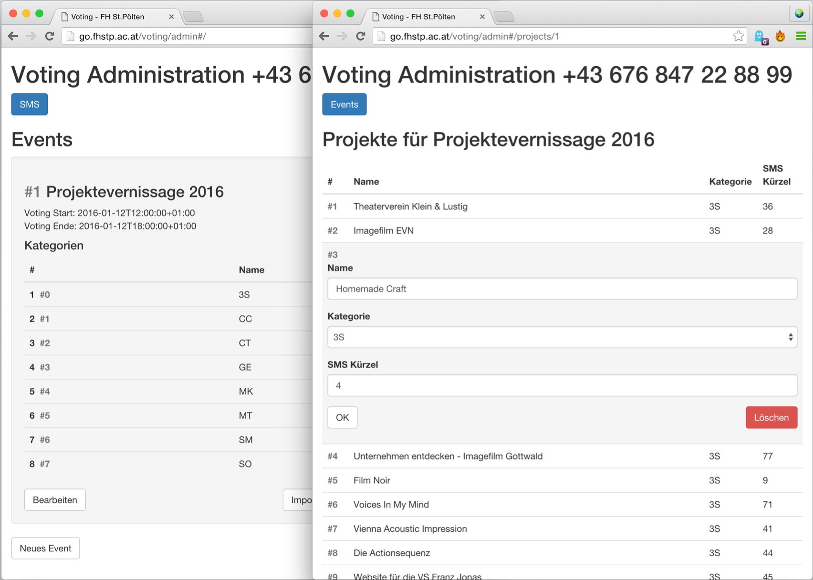The height and width of the screenshot is (580, 813).
Task: Click the blue Events button
Action: [344, 104]
